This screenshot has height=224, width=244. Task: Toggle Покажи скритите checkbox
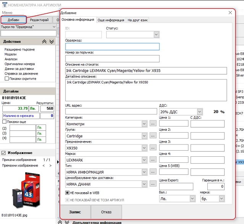7,78
